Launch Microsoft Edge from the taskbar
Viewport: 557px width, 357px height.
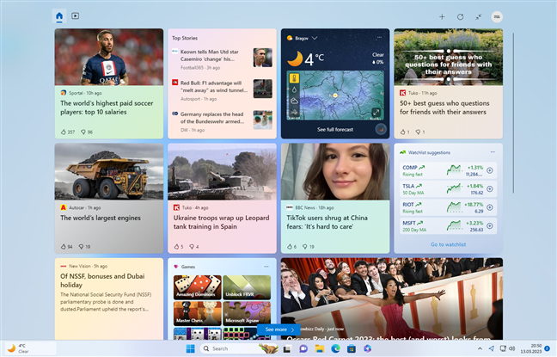(336, 348)
